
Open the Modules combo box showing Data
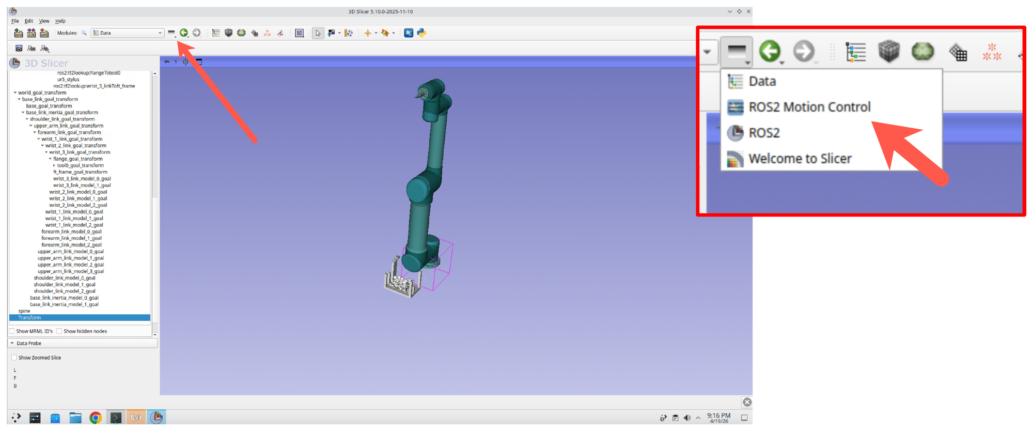[x=127, y=33]
